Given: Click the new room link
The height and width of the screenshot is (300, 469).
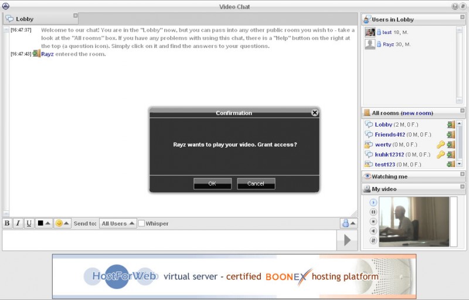Looking at the screenshot, I should (x=417, y=113).
